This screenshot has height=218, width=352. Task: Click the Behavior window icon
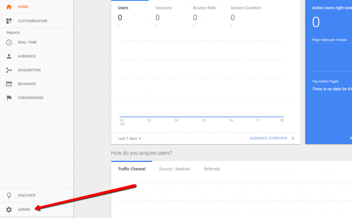[x=9, y=84]
